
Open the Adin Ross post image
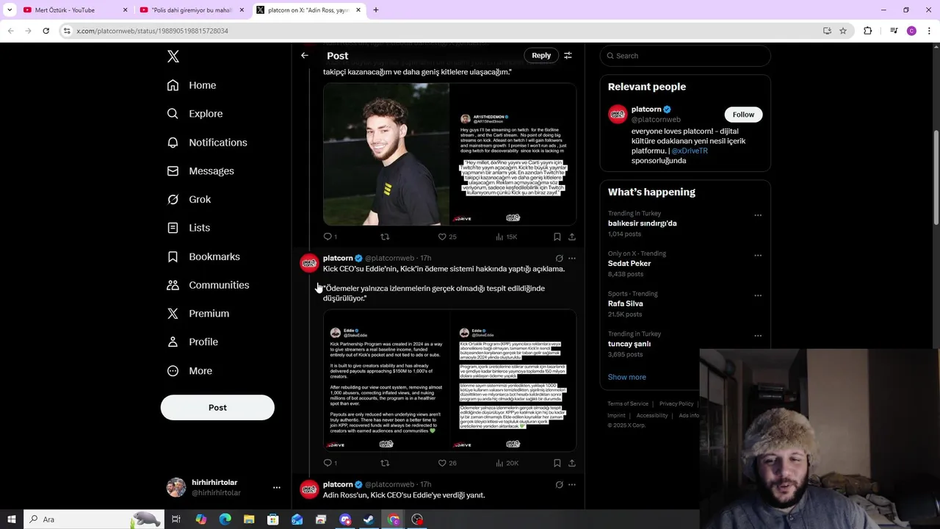tap(449, 154)
